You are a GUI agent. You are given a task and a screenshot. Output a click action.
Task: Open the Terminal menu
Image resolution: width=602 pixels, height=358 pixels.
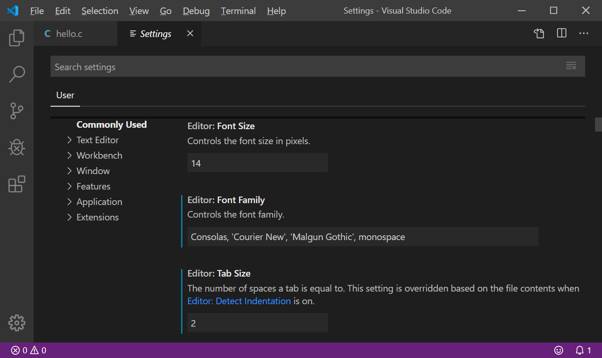click(239, 10)
